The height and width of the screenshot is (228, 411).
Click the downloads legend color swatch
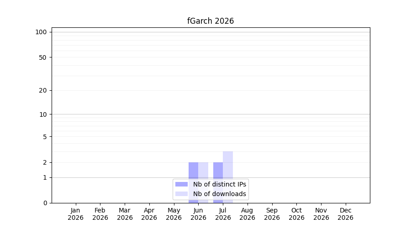pos(181,194)
